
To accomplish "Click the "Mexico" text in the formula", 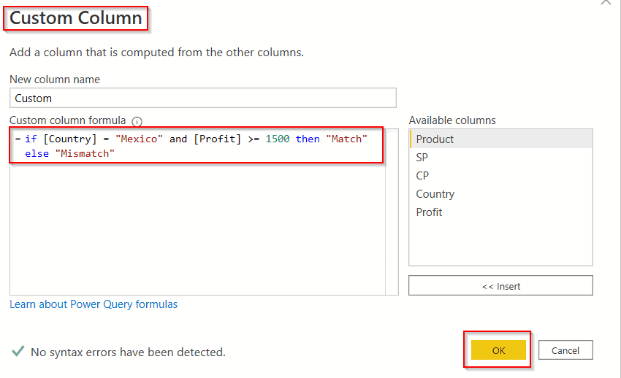I will coord(139,139).
